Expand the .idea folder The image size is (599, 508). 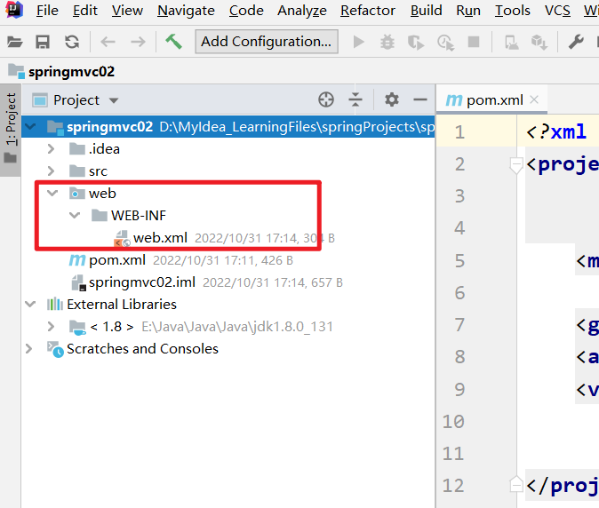51,148
